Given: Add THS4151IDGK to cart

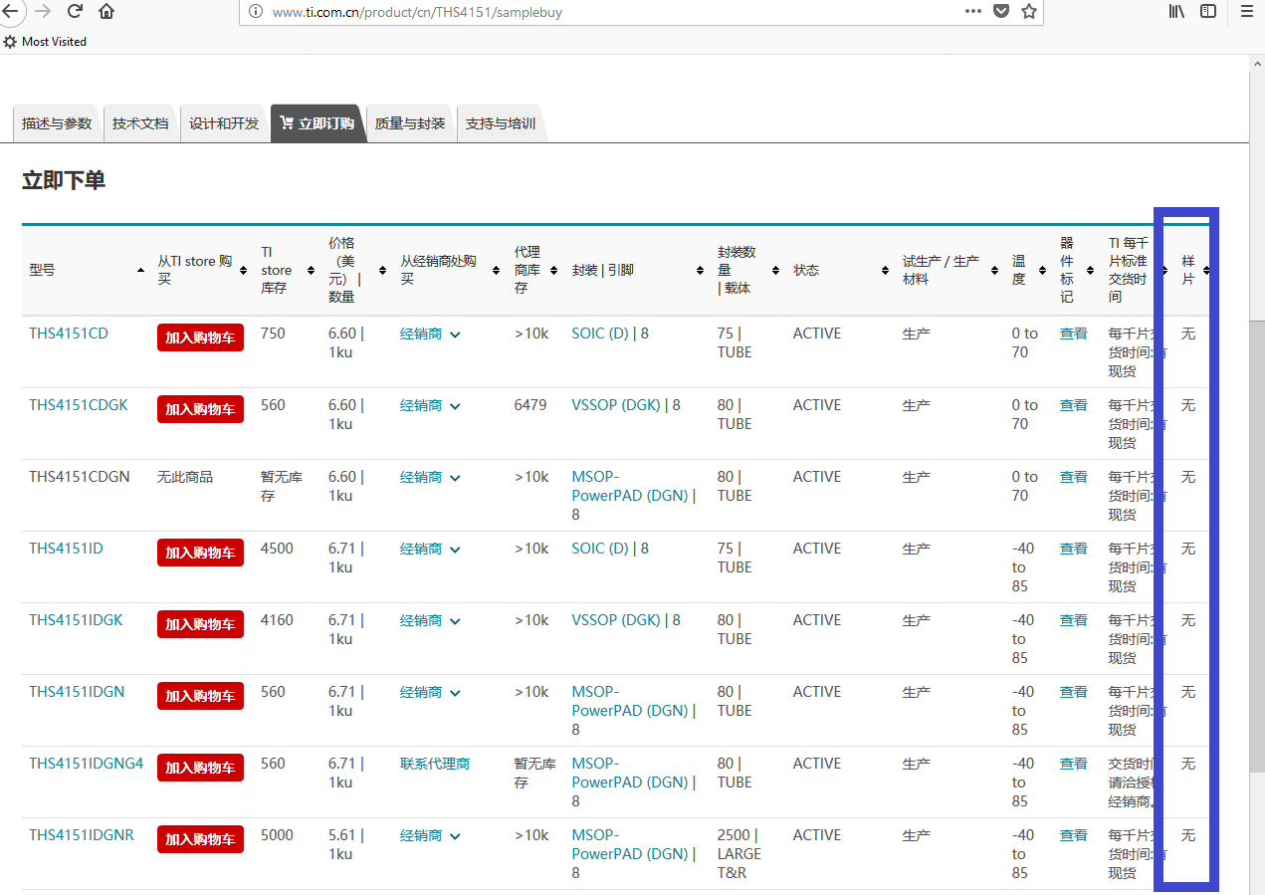Looking at the screenshot, I should (x=200, y=624).
